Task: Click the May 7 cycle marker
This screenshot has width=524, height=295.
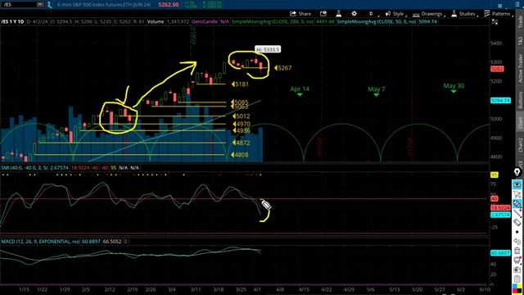Action: click(377, 91)
